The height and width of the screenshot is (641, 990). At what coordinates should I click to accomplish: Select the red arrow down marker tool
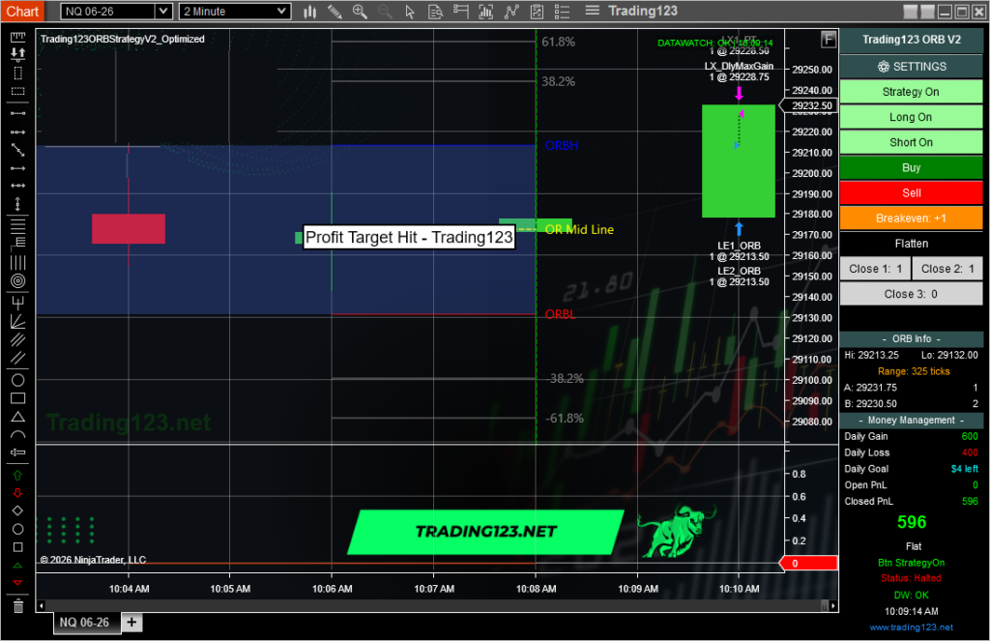point(17,493)
